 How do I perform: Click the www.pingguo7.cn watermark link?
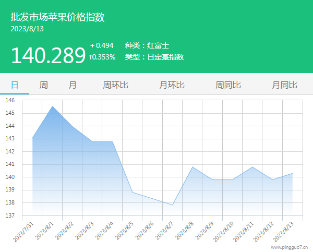coord(286,247)
